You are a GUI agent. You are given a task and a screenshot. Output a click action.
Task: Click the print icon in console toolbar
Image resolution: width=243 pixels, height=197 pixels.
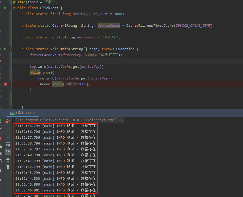[8, 159]
